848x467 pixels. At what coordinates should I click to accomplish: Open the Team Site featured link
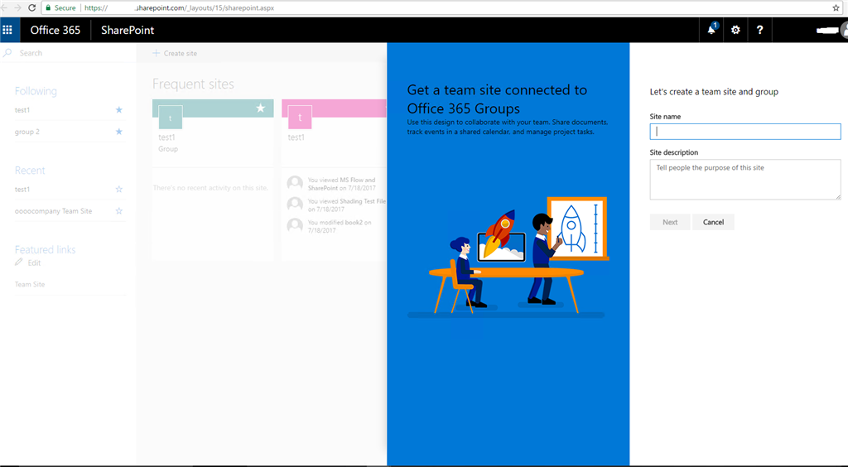[30, 284]
